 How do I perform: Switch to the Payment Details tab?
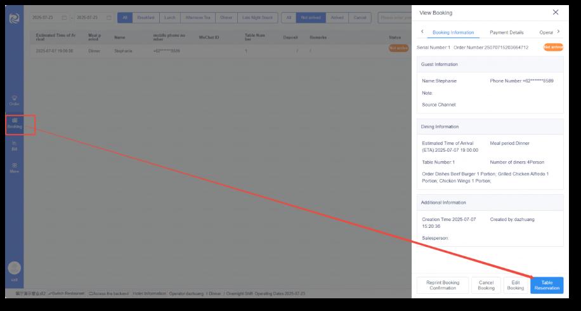[507, 32]
